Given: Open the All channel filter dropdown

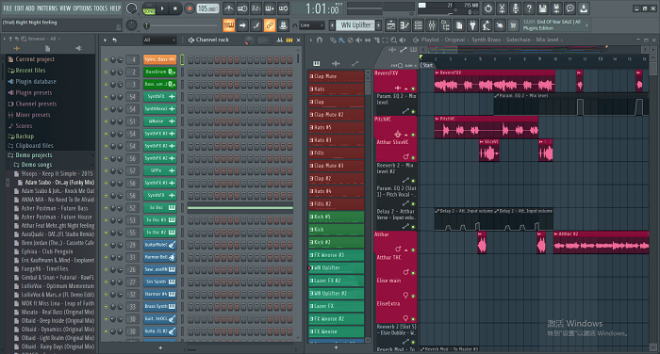Looking at the screenshot, I should (159, 40).
